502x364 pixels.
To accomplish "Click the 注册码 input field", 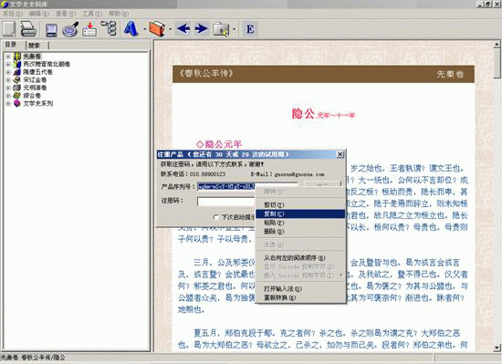I will (226, 202).
